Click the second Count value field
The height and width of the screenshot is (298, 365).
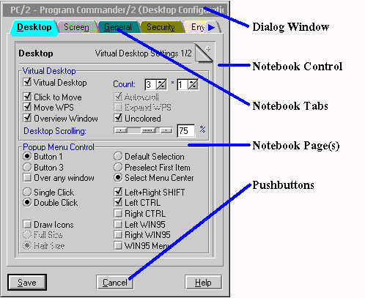pos(182,85)
